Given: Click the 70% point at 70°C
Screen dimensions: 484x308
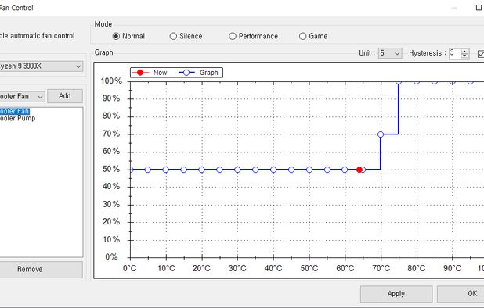Looking at the screenshot, I should click(x=381, y=134).
